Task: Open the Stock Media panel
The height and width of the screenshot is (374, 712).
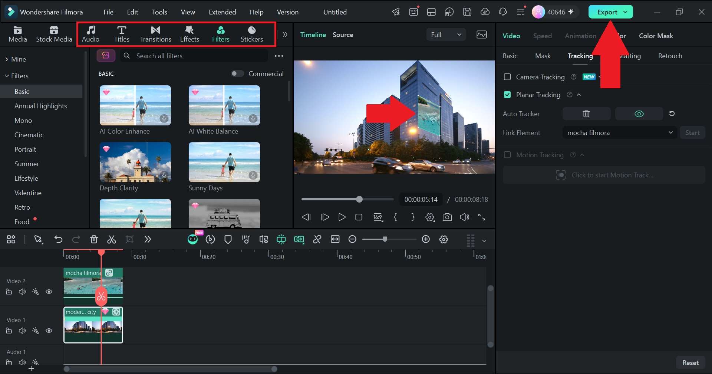Action: pyautogui.click(x=54, y=34)
